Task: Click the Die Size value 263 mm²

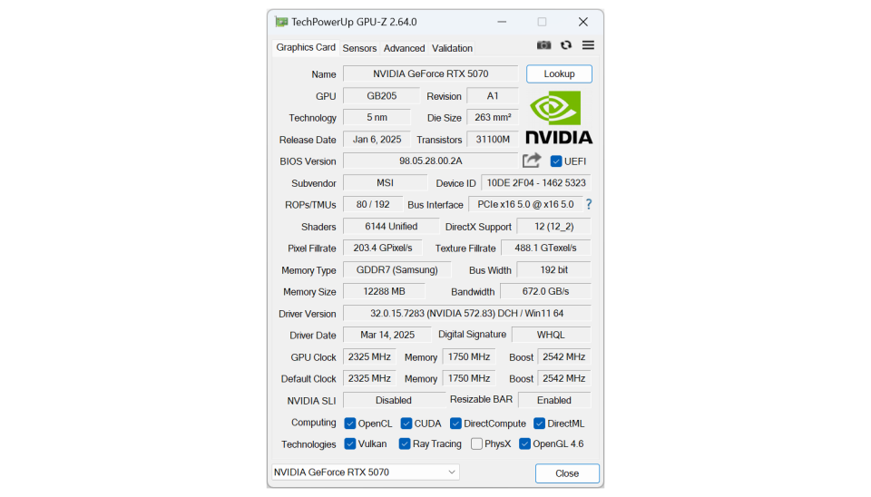Action: (x=493, y=117)
